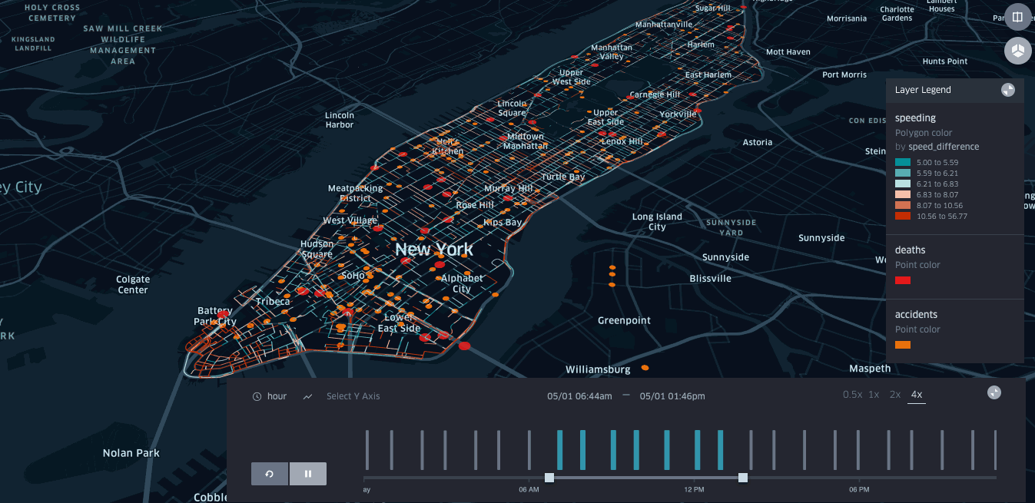Click the end time 05/01 01:46pm

click(672, 396)
